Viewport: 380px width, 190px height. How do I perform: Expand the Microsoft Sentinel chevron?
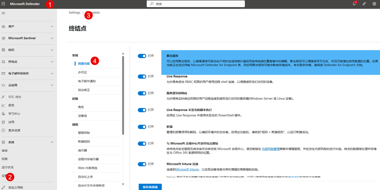[52, 38]
